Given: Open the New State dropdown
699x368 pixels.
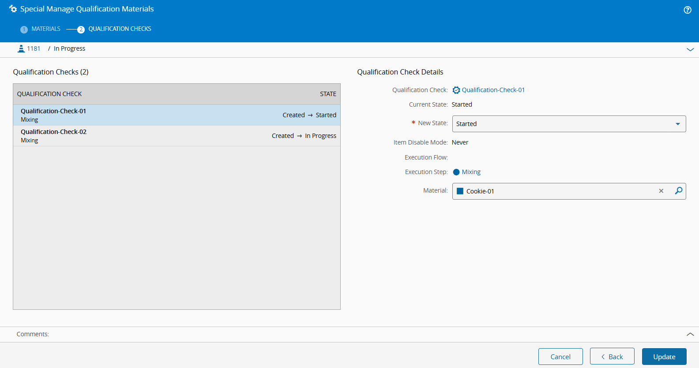Looking at the screenshot, I should tap(569, 124).
